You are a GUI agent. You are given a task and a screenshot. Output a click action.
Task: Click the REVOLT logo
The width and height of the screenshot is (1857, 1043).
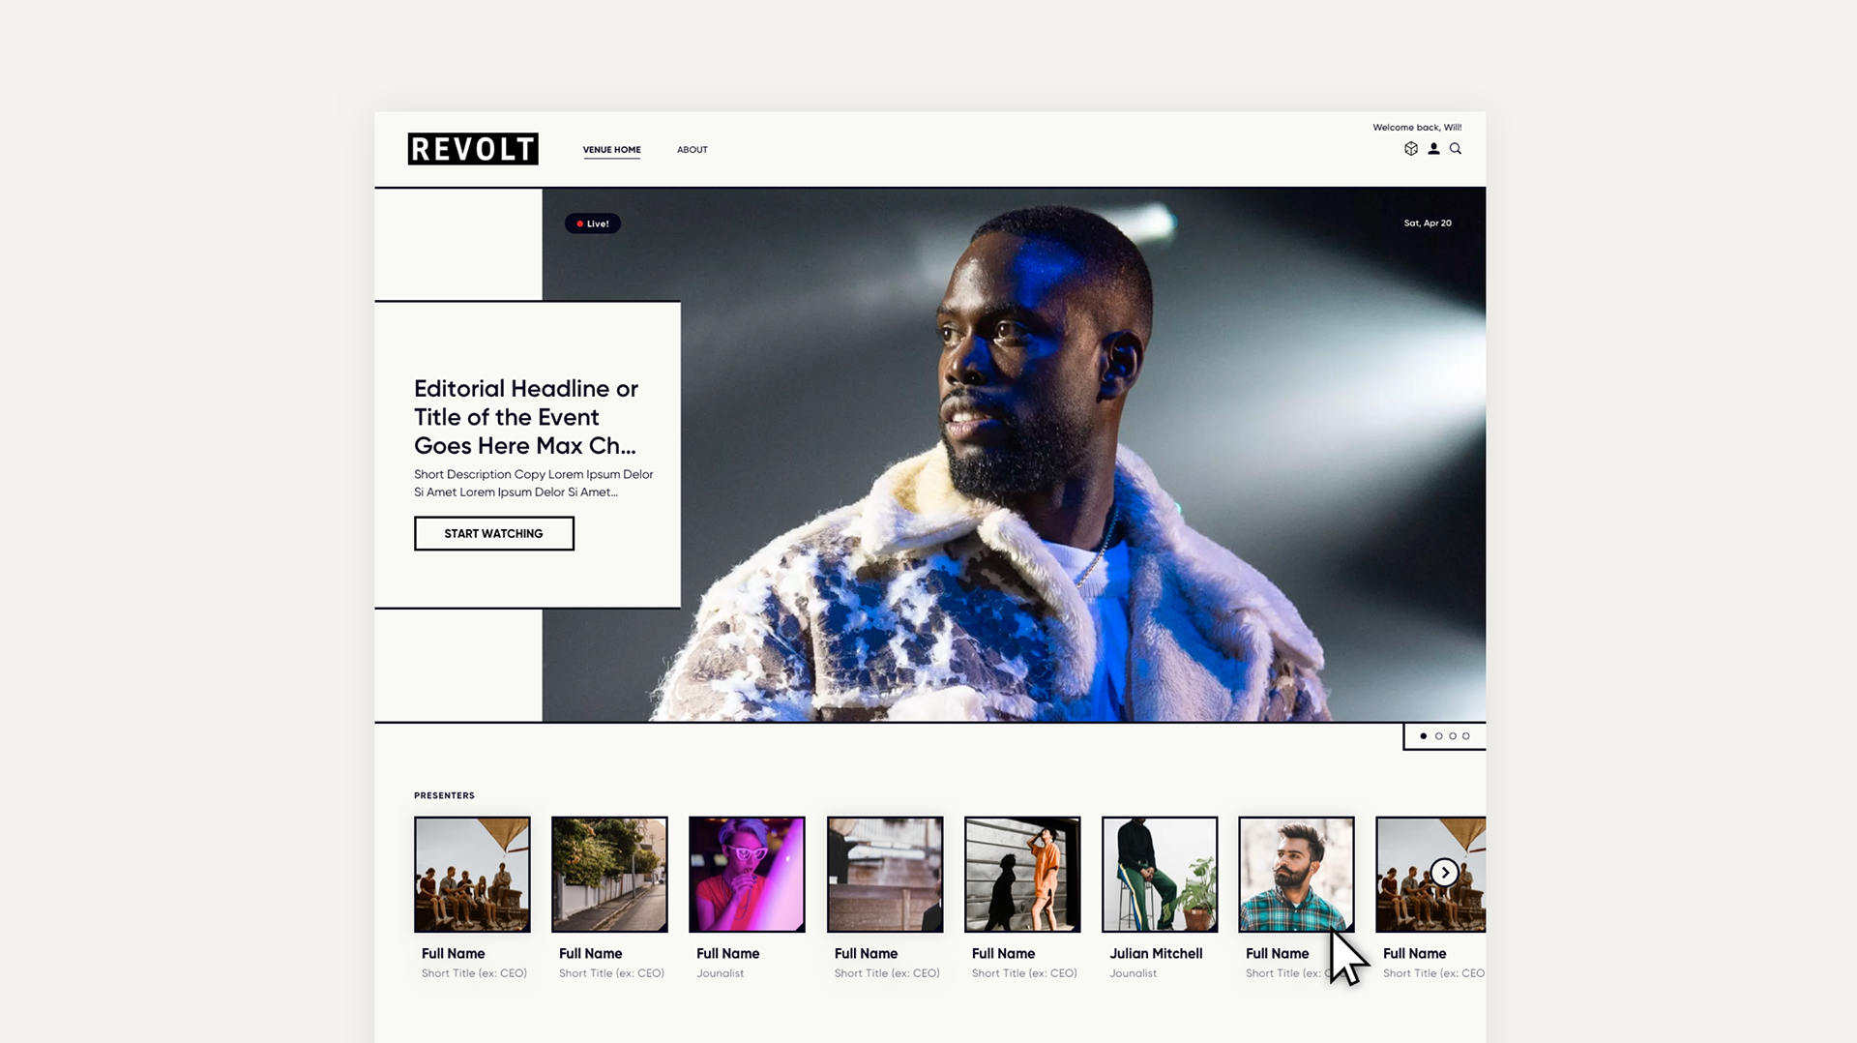point(472,149)
